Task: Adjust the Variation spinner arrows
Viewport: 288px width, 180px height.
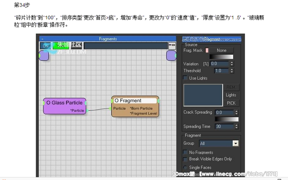Action: (232, 63)
